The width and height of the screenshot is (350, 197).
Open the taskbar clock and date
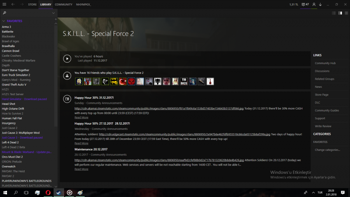click(331, 193)
